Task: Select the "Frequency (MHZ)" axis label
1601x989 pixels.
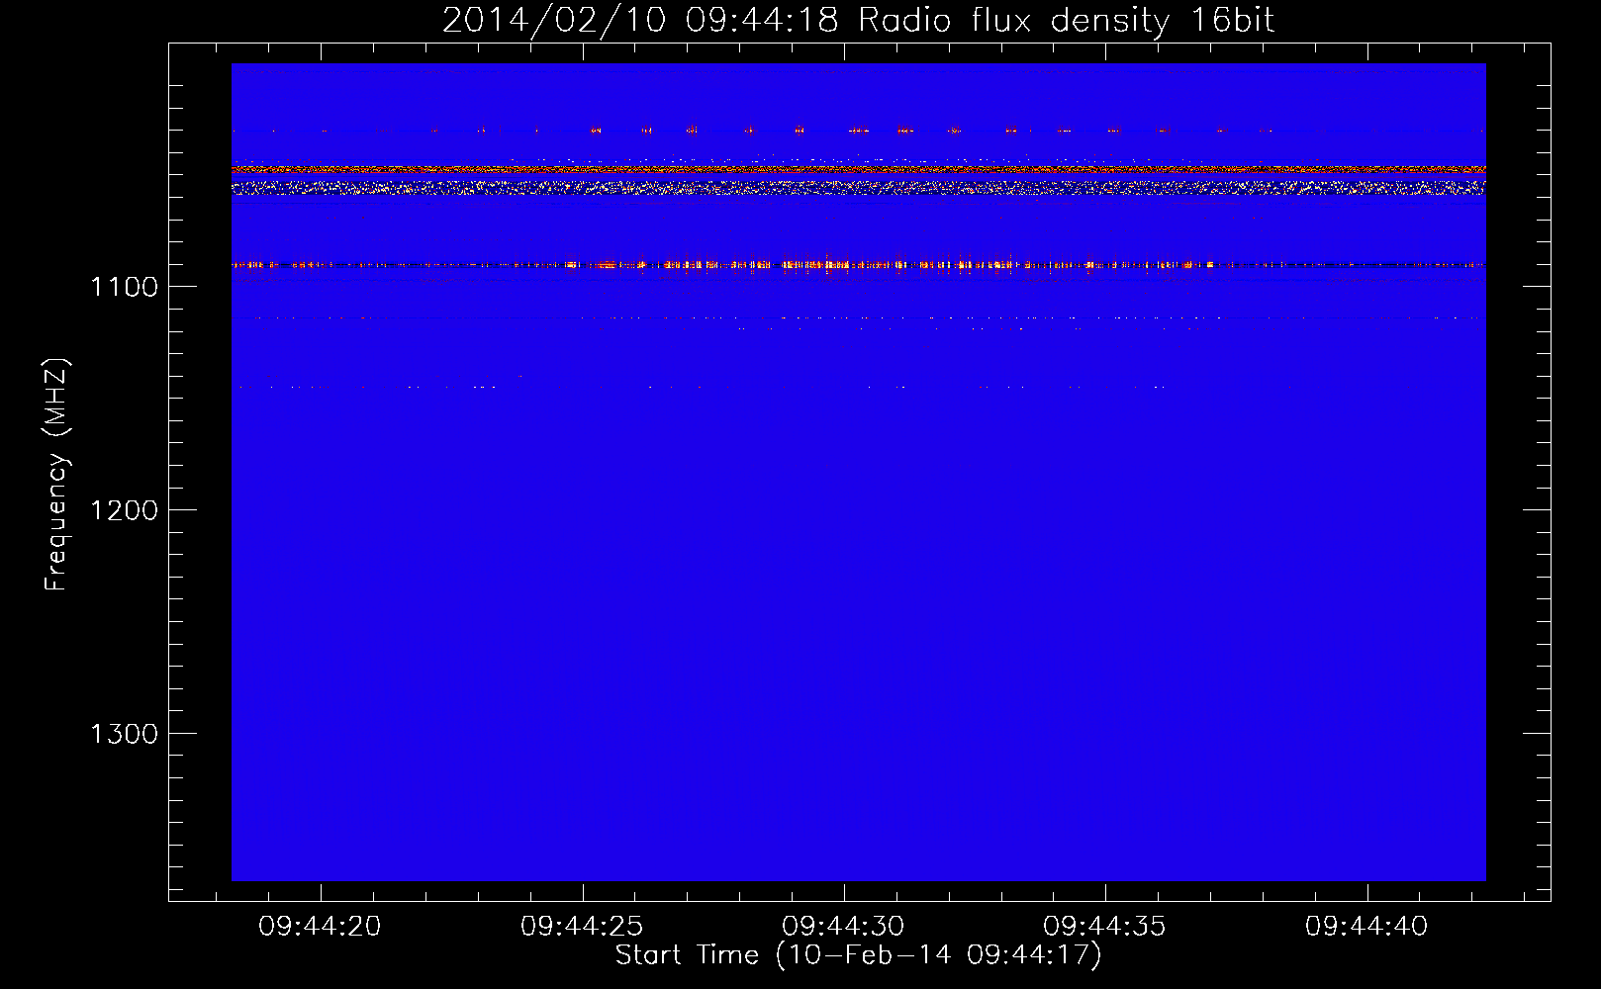Action: pyautogui.click(x=56, y=475)
